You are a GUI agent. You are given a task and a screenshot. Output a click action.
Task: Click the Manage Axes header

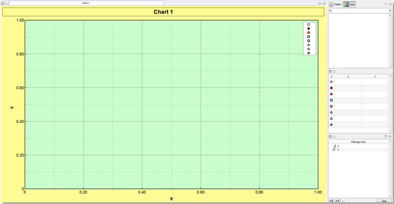coord(358,142)
